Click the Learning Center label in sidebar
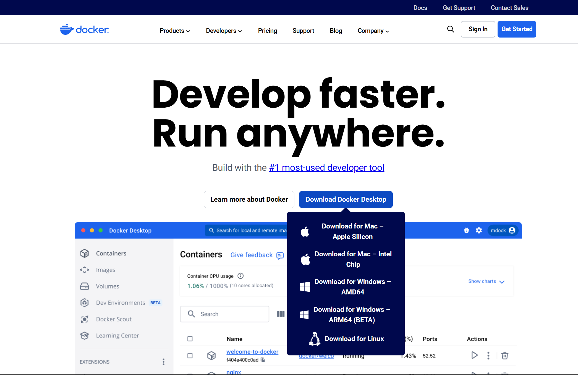 click(117, 336)
